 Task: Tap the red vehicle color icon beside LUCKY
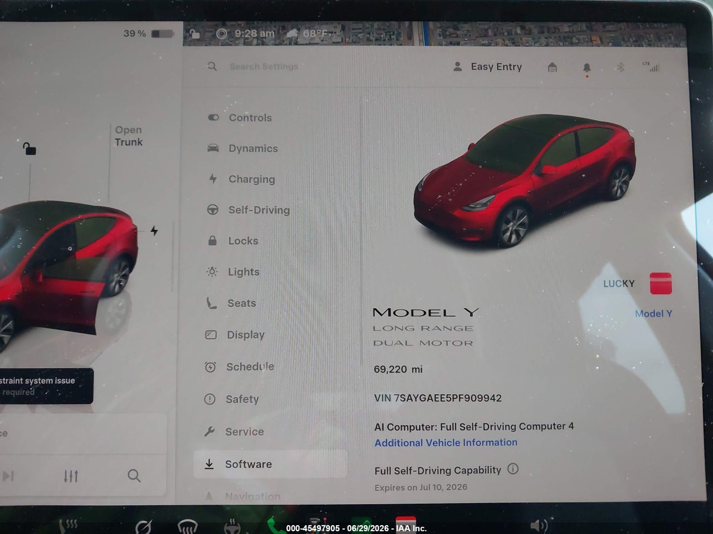(661, 283)
